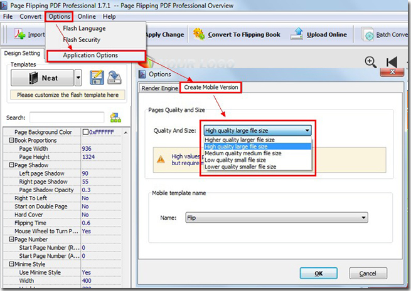Click the Convert To Flipping Book button
This screenshot has width=411, height=291.
pos(237,34)
